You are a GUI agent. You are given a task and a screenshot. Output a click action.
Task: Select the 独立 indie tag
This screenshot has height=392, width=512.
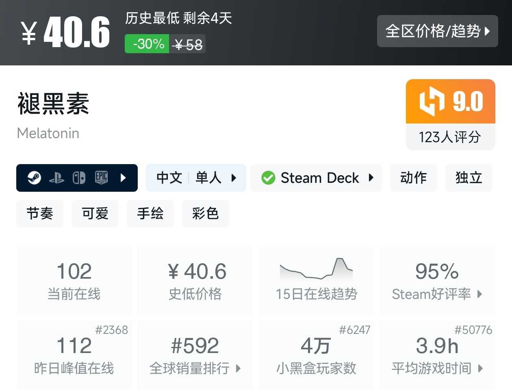click(x=469, y=178)
